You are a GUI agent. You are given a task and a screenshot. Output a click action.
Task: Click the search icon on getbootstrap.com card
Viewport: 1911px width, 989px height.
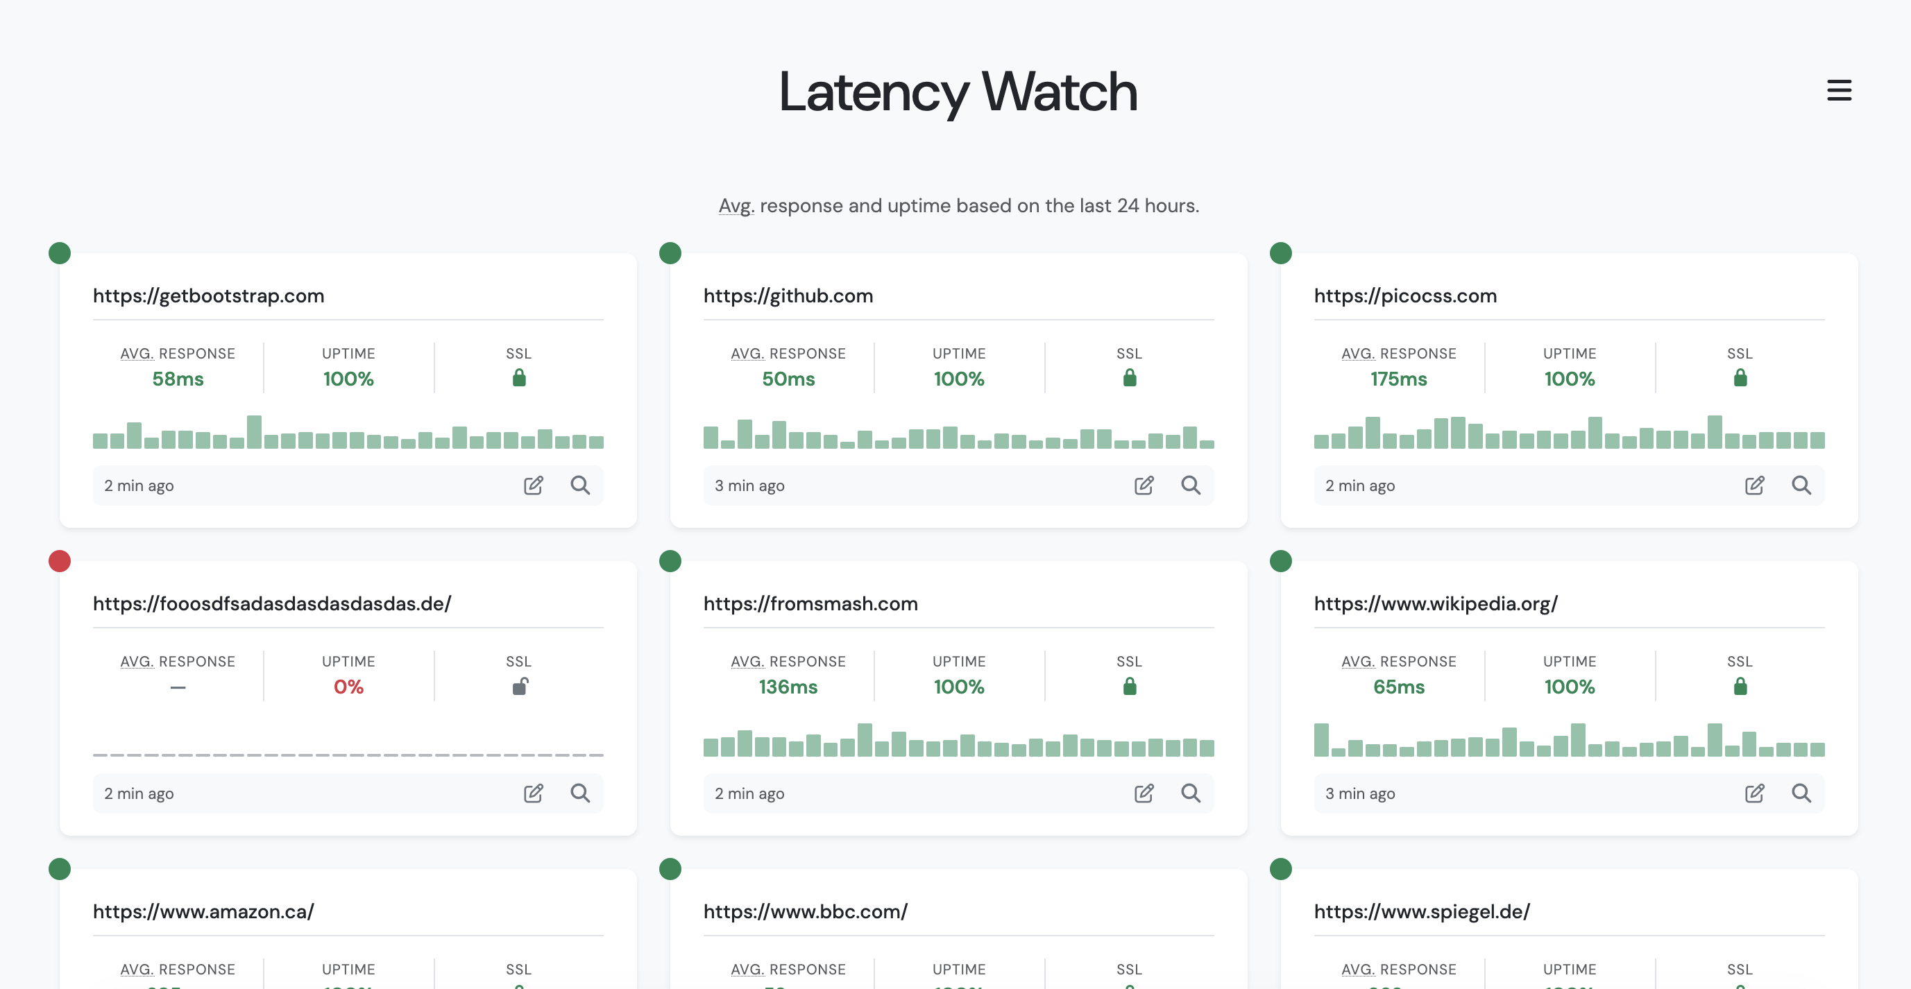581,485
